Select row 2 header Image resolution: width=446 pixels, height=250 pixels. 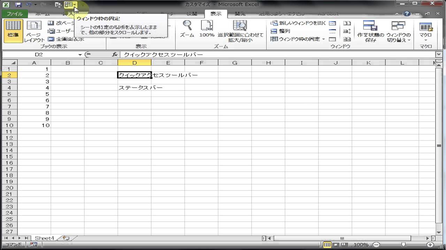tap(10, 75)
